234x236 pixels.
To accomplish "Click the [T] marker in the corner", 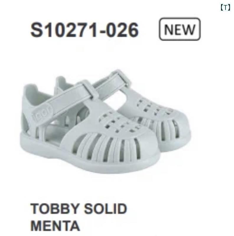I will [225, 8].
